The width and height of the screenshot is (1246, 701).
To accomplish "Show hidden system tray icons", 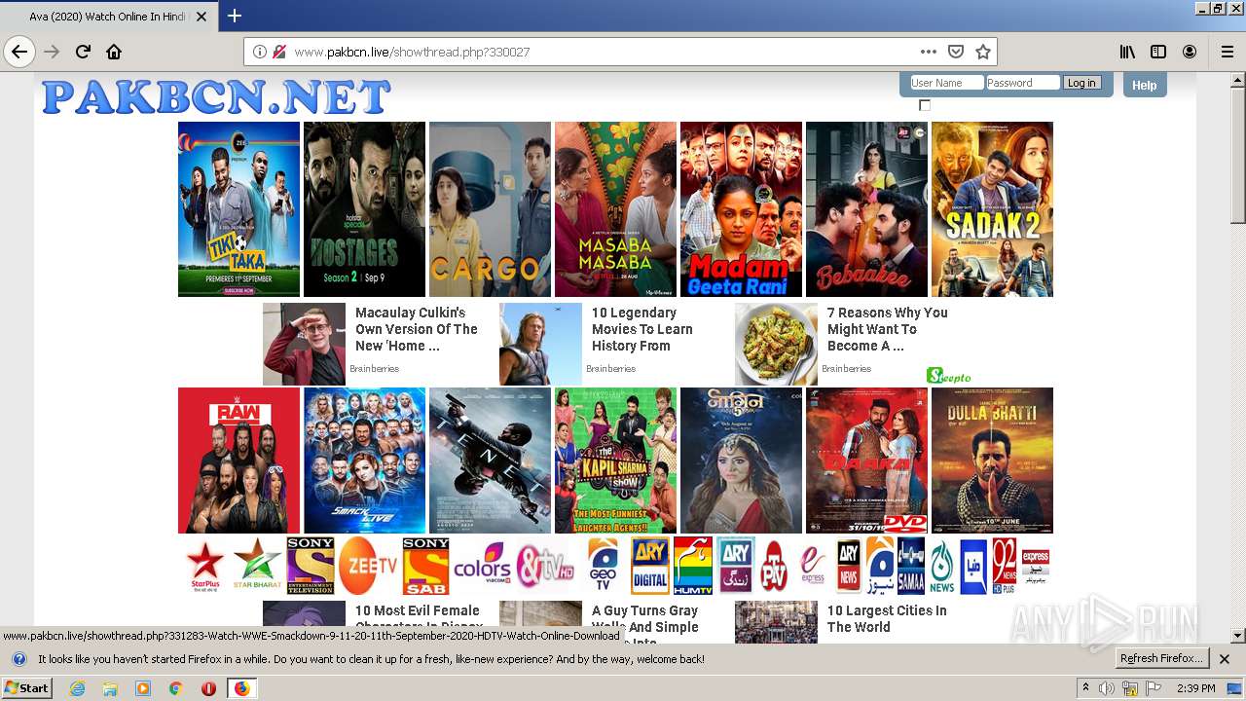I will tap(1086, 688).
